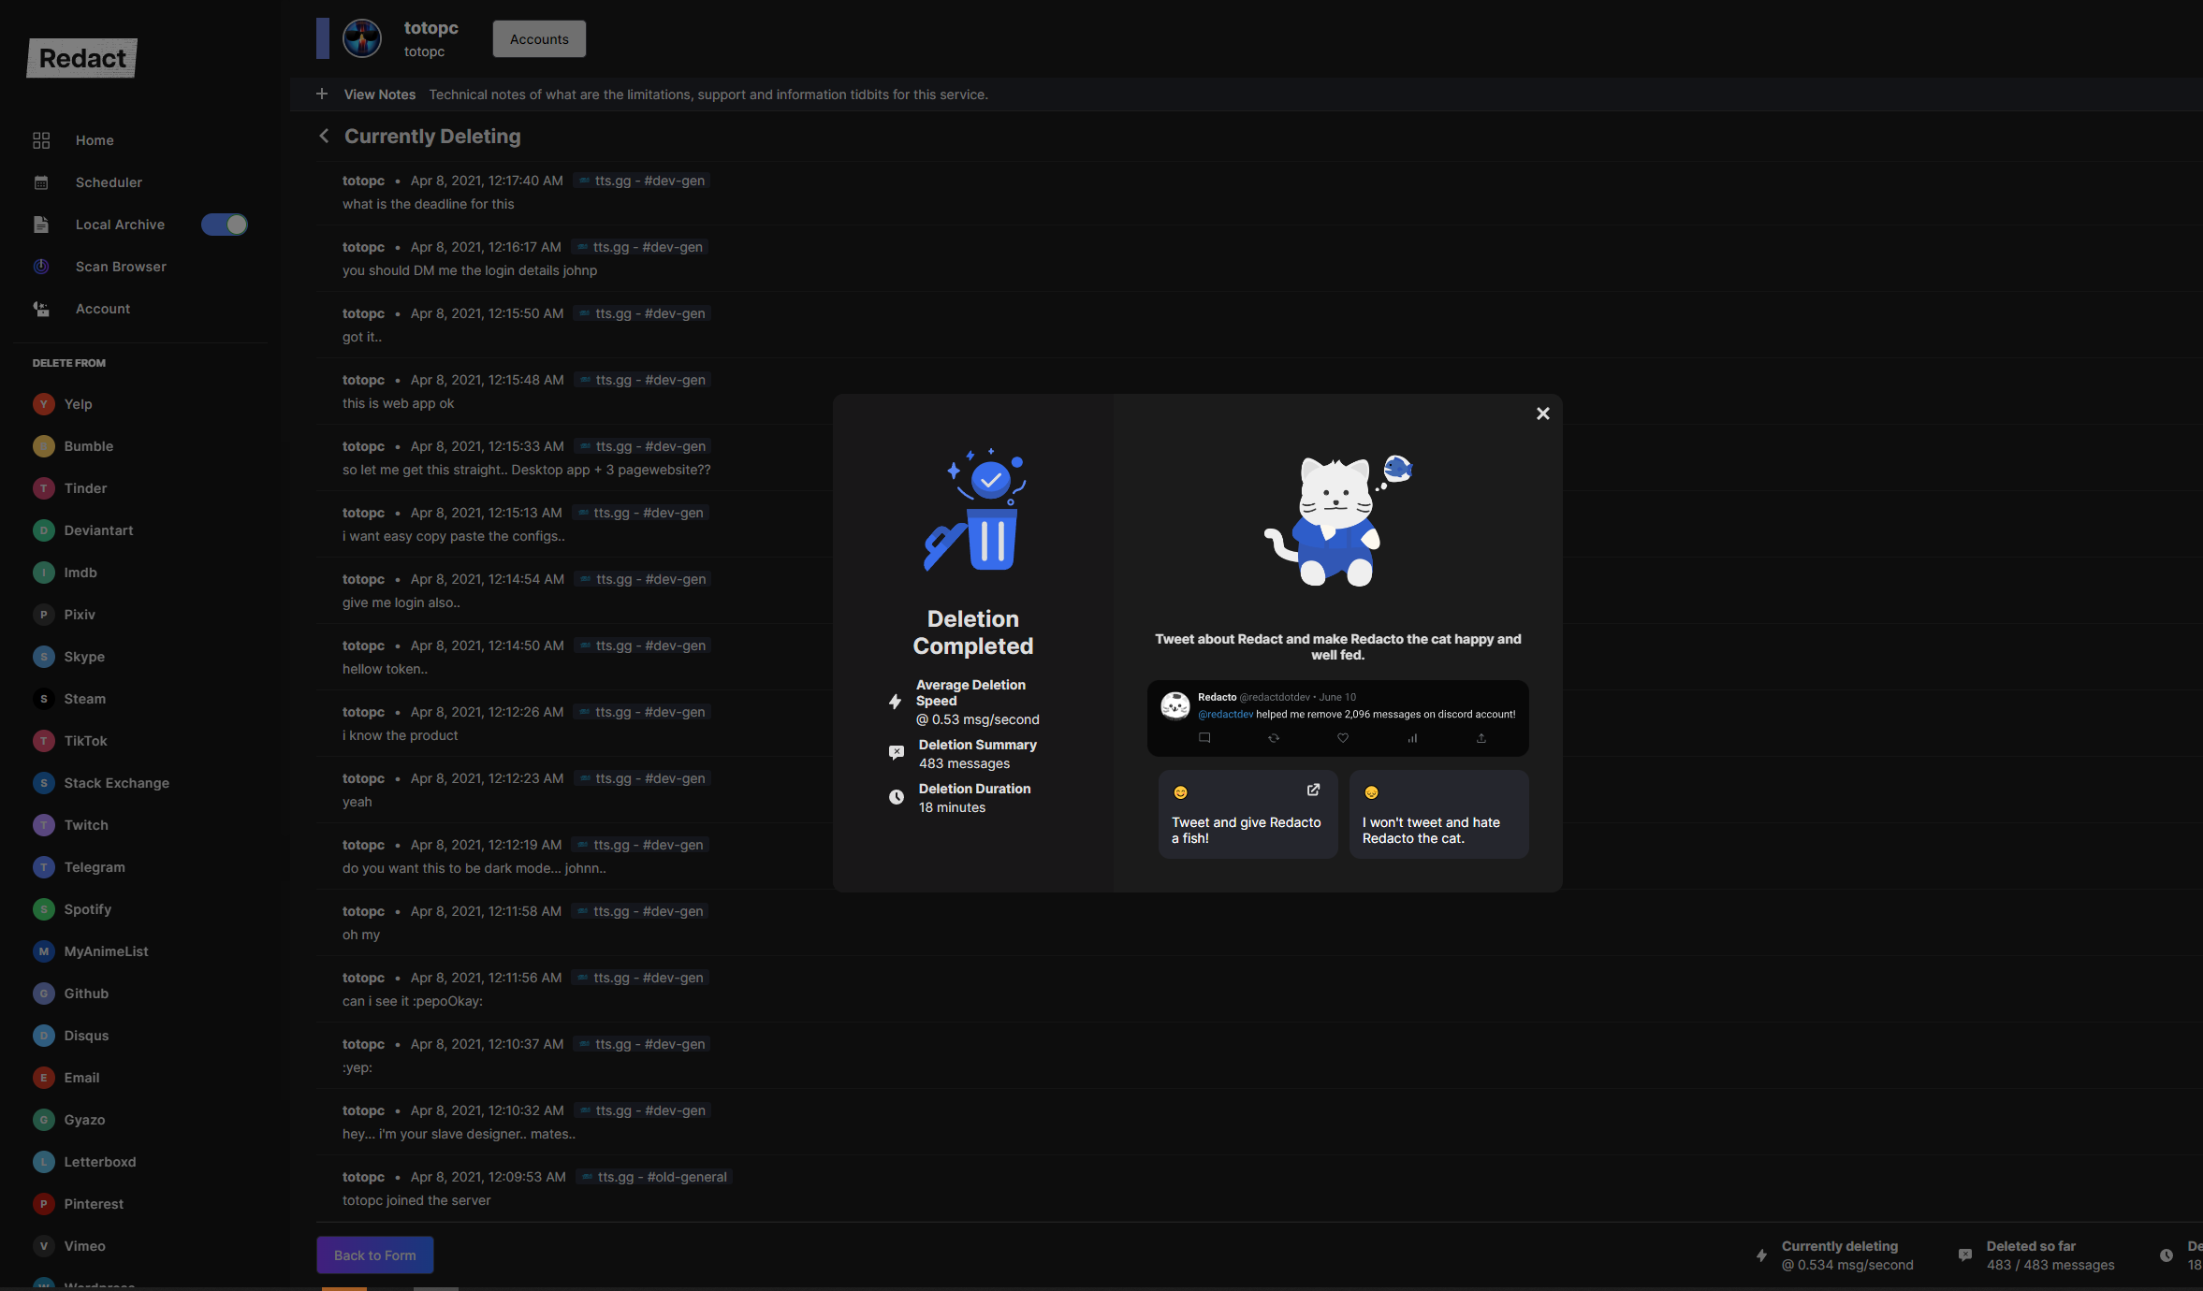Click Tweet and give Redacto a fish

click(1247, 814)
